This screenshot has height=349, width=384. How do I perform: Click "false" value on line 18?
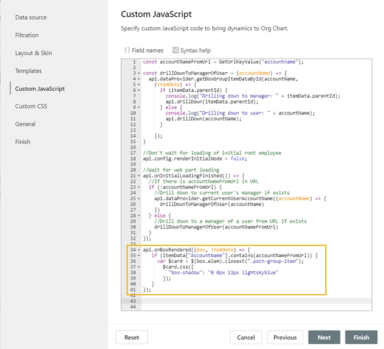click(x=237, y=158)
